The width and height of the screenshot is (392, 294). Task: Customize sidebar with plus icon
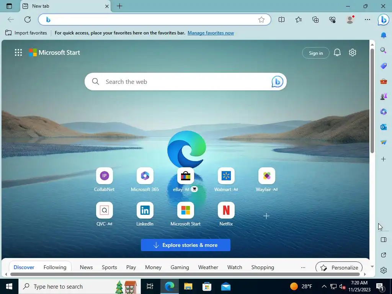(384, 159)
